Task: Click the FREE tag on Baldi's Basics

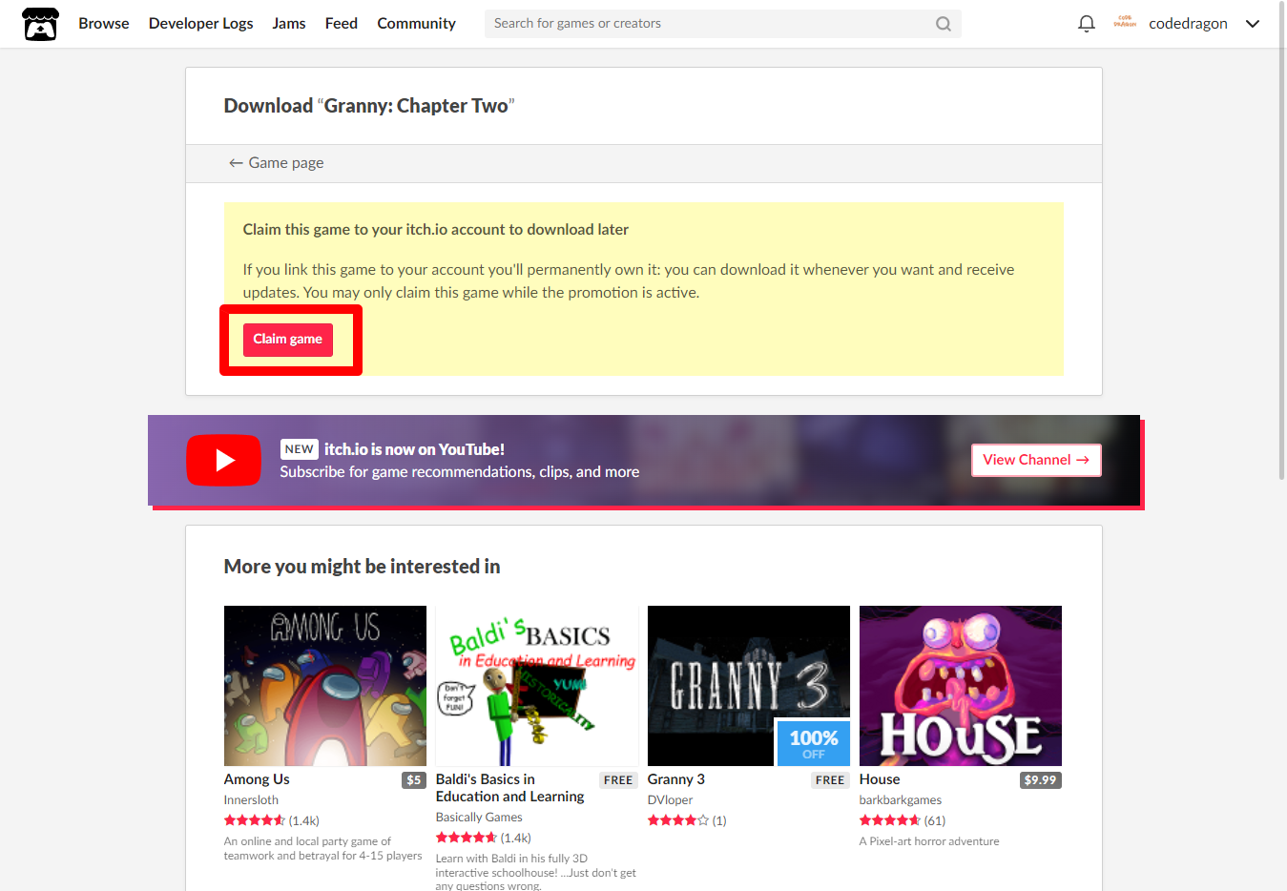Action: pyautogui.click(x=618, y=780)
